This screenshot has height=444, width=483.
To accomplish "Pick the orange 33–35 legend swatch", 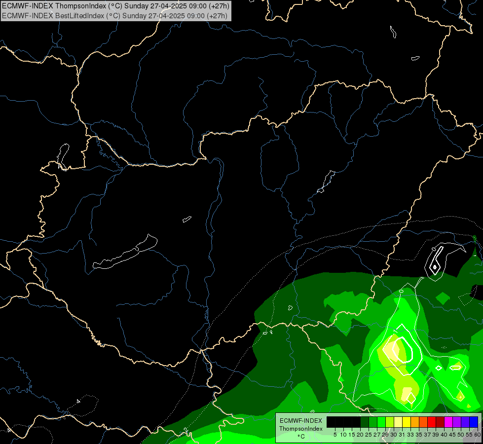I will pyautogui.click(x=415, y=422).
